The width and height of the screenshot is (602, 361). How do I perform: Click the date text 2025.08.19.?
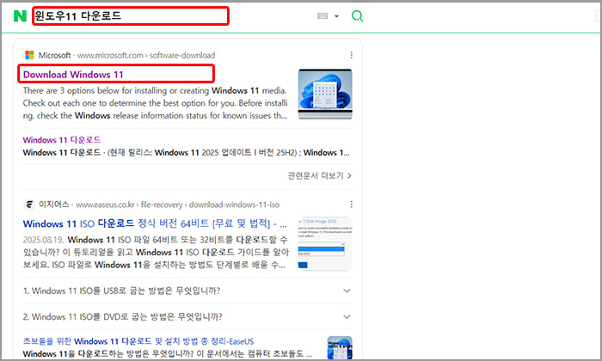click(43, 240)
